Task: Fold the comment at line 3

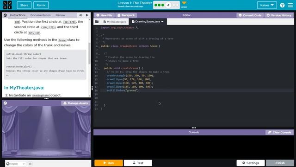Action: pos(99,35)
